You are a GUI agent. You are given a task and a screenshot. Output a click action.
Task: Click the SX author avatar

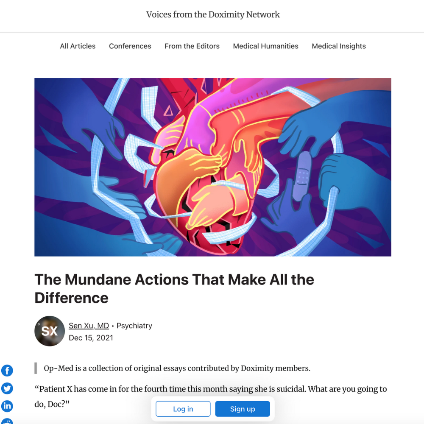pos(50,331)
